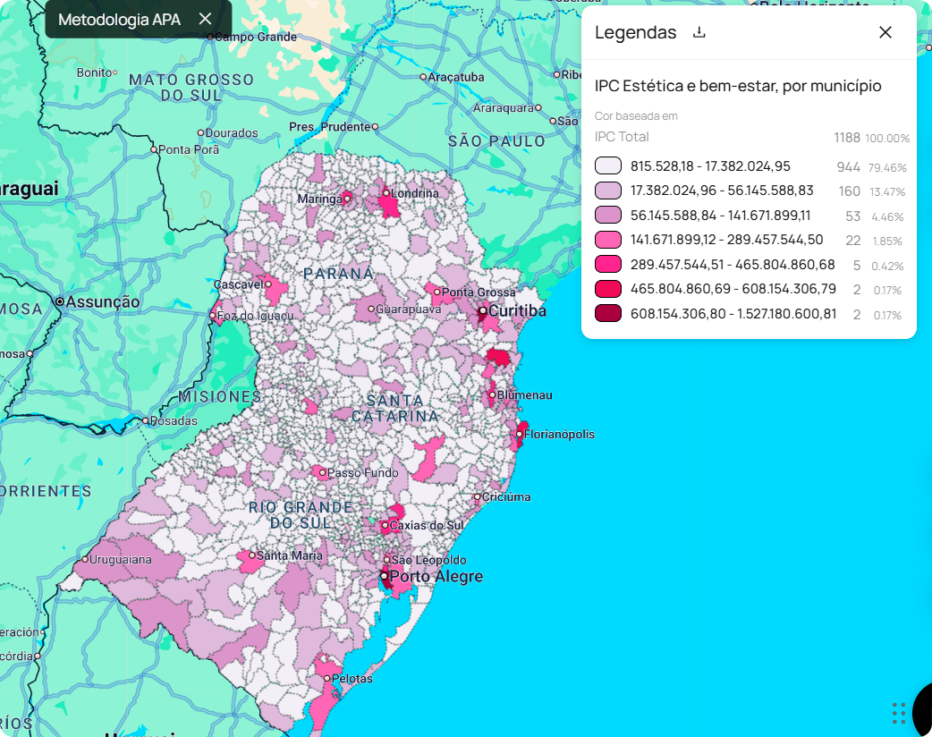The height and width of the screenshot is (737, 932).
Task: Select swatch for 56.145.588,84 - 141.671.899,11
Action: 608,216
